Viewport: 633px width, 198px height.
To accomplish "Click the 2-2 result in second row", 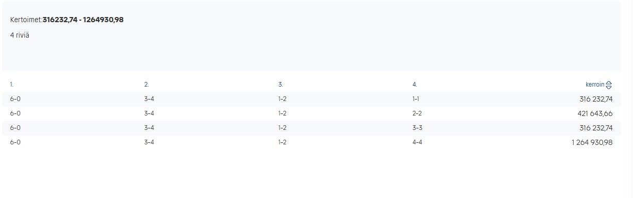I will pyautogui.click(x=417, y=113).
